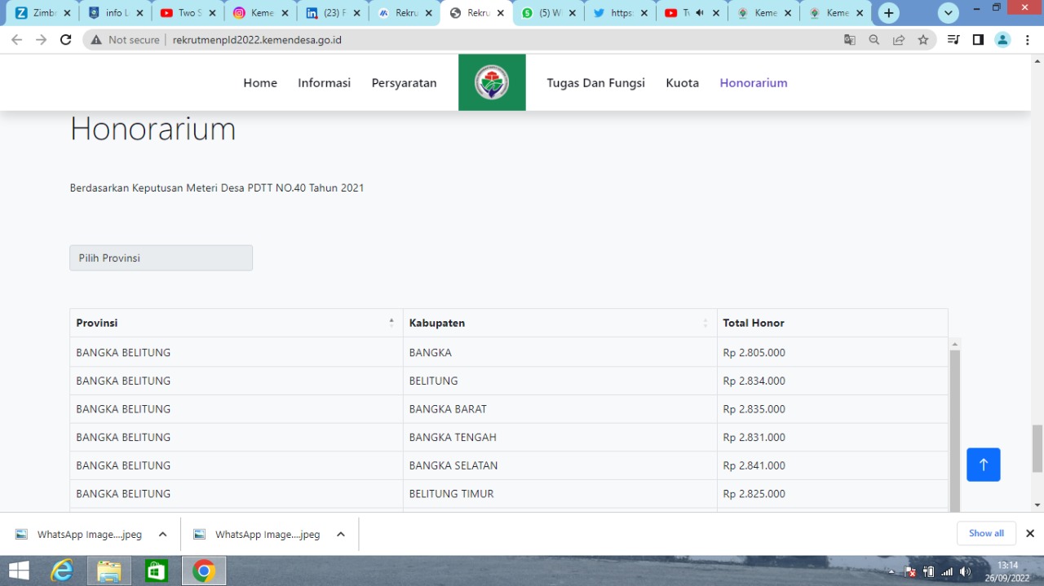
Task: Open the Pilih Provinsi dropdown
Action: (x=161, y=258)
